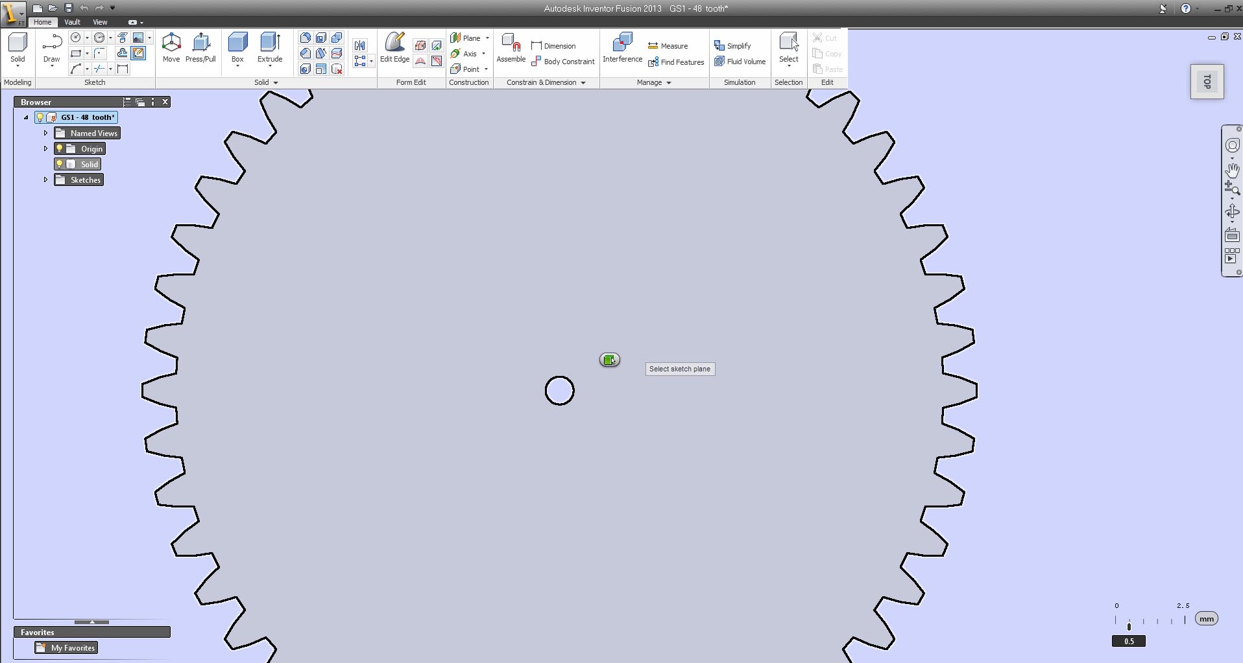Image resolution: width=1243 pixels, height=663 pixels.
Task: Open the Point dropdown arrow
Action: [x=486, y=69]
